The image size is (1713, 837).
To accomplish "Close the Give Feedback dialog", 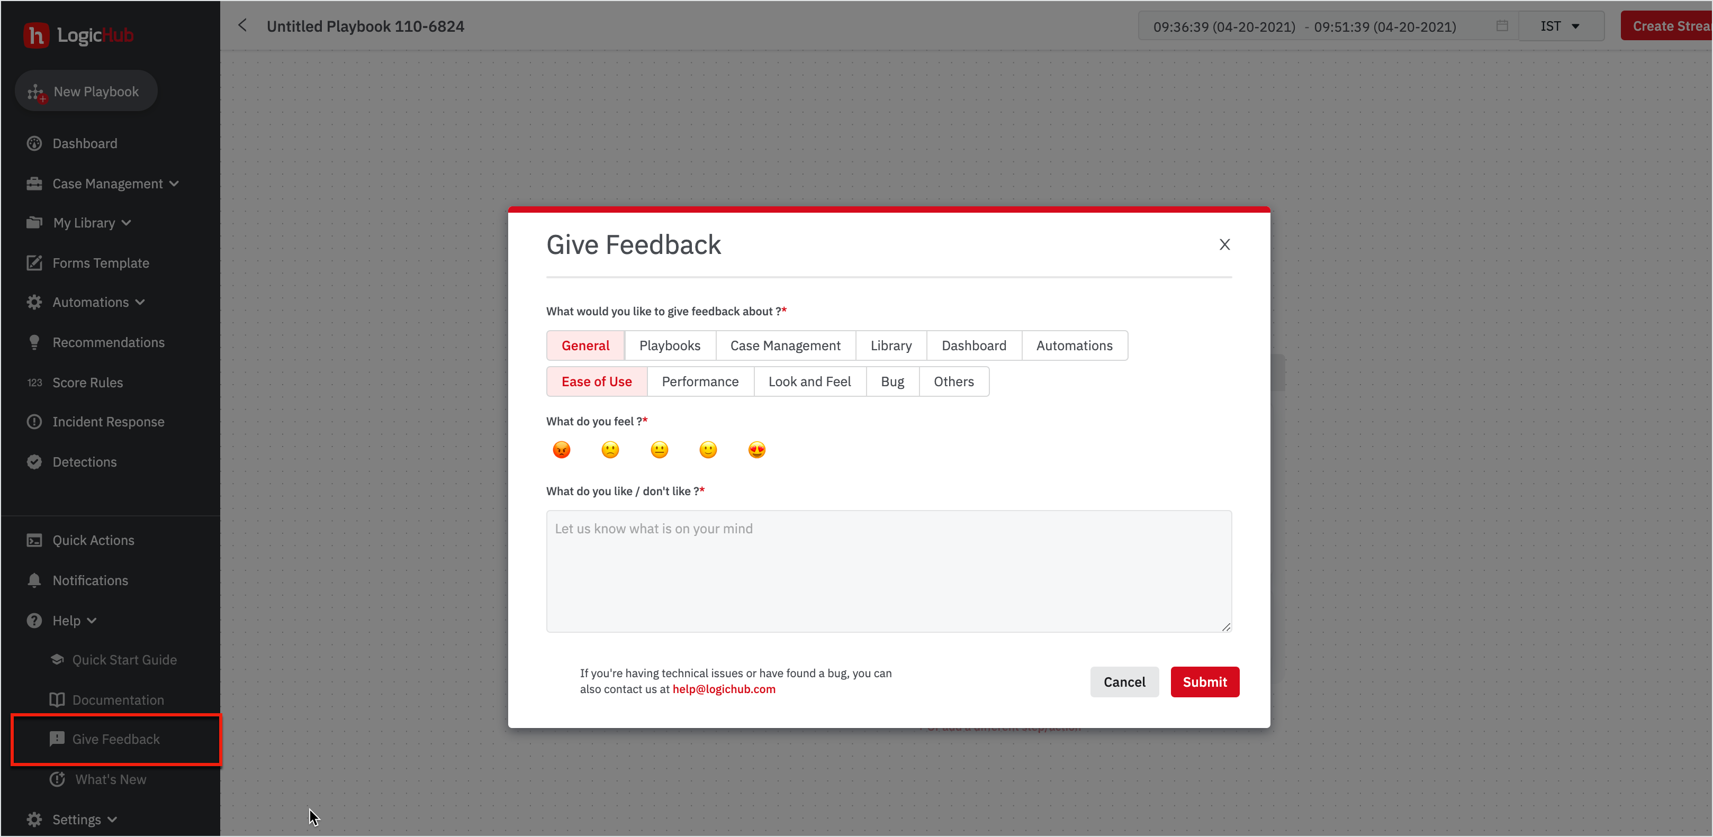I will pyautogui.click(x=1224, y=244).
